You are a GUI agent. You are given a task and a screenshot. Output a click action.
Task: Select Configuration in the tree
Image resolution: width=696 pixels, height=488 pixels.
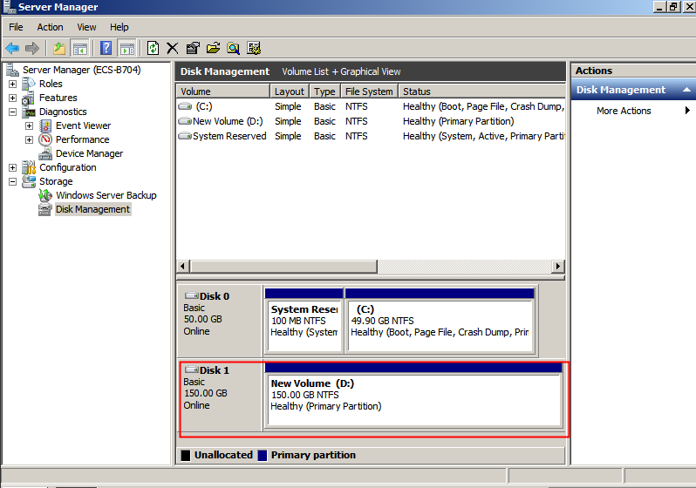tap(68, 167)
